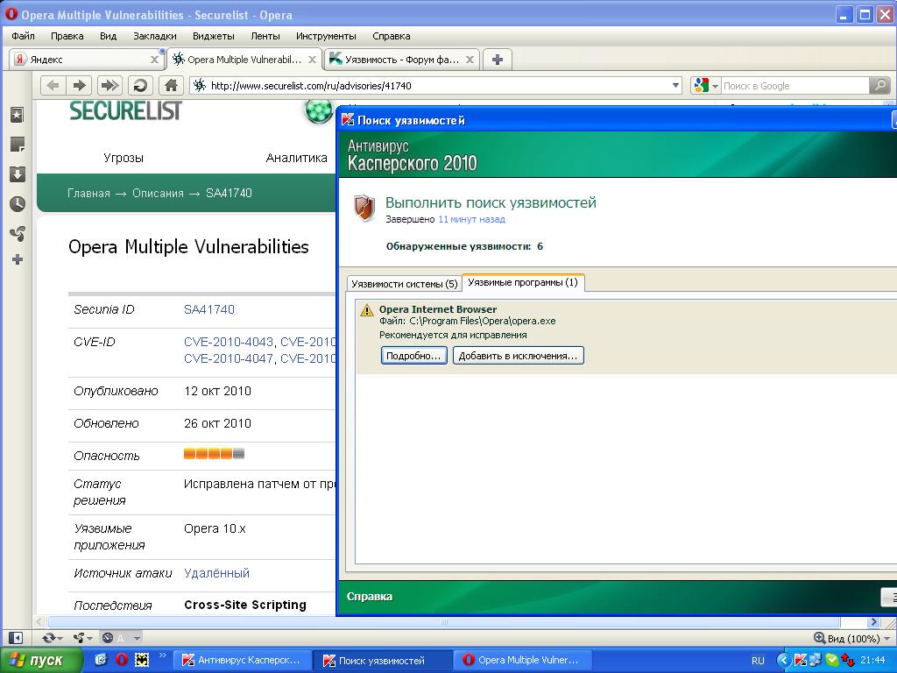Image resolution: width=897 pixels, height=673 pixels.
Task: Click the search magnifier icon in Opera
Action: [x=879, y=86]
